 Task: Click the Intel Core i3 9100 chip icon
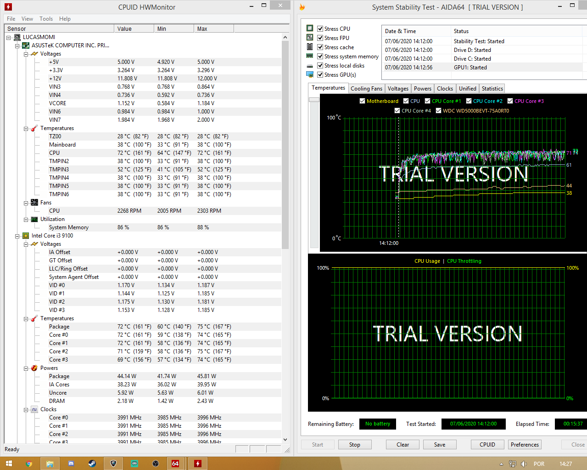tap(26, 236)
